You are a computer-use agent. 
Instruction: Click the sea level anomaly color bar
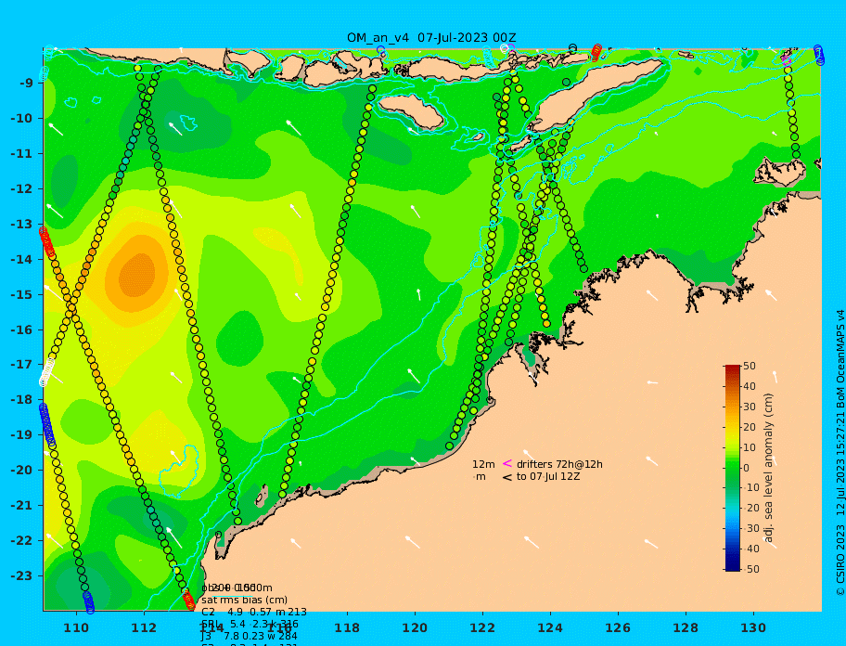pyautogui.click(x=733, y=468)
